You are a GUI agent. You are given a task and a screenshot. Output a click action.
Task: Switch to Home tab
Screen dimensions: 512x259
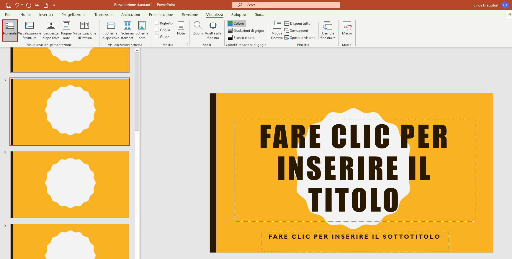coord(25,15)
